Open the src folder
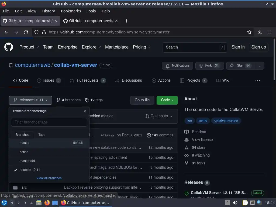This screenshot has height=207, width=276. [x=24, y=188]
